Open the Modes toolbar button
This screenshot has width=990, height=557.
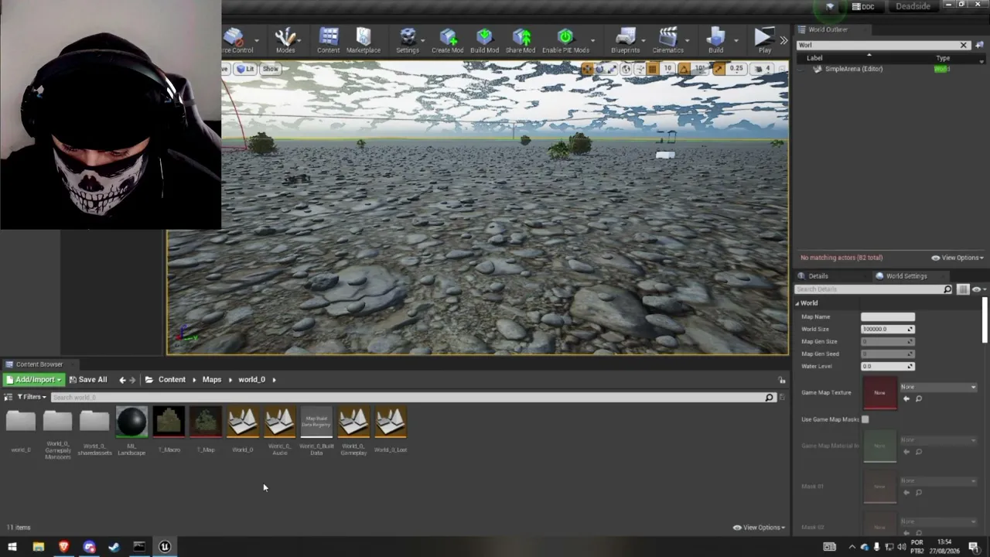coord(285,40)
